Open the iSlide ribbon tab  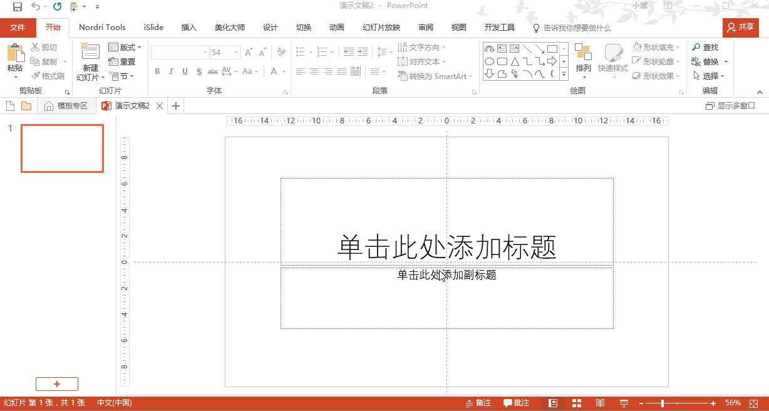tap(153, 27)
